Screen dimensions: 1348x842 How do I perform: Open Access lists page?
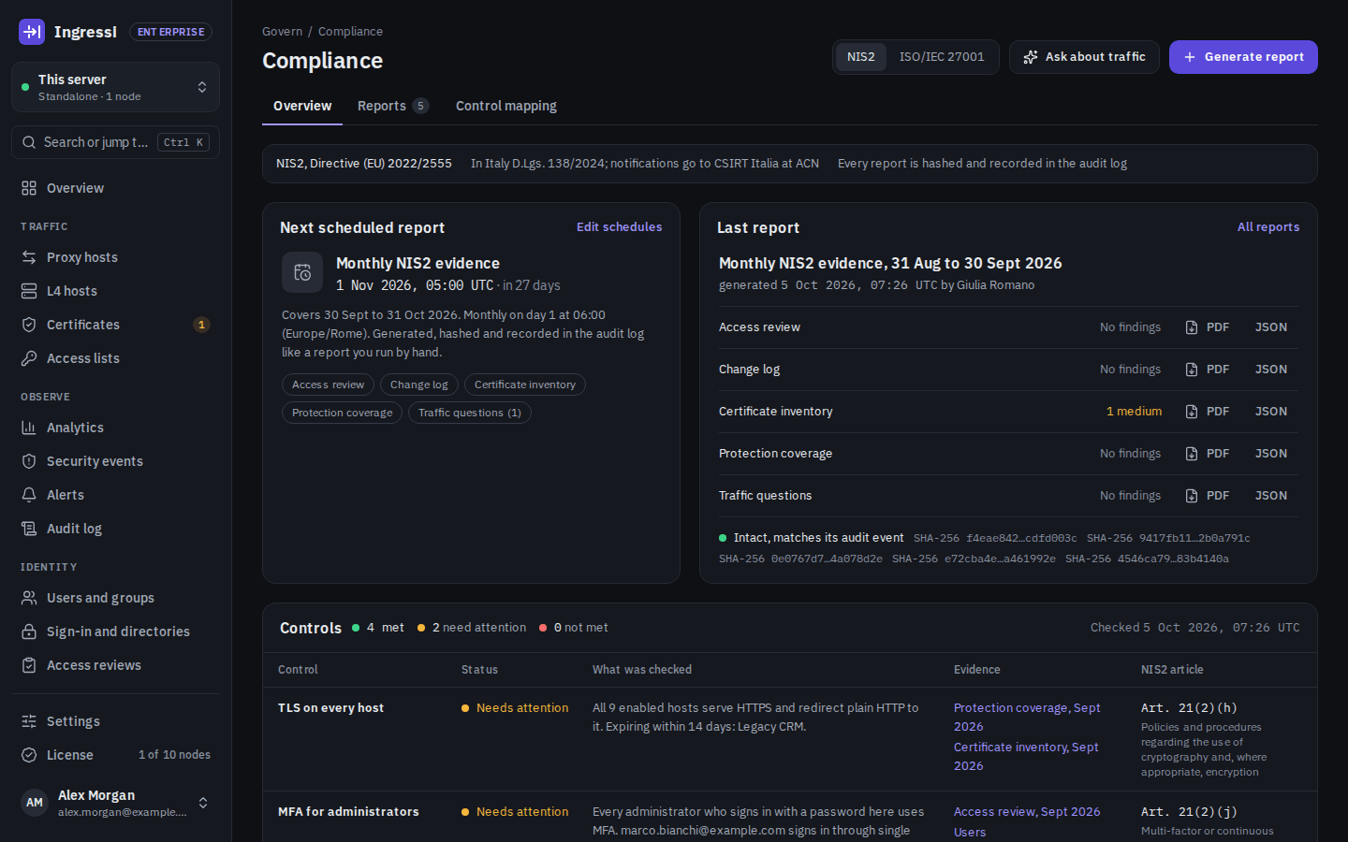[x=115, y=358]
